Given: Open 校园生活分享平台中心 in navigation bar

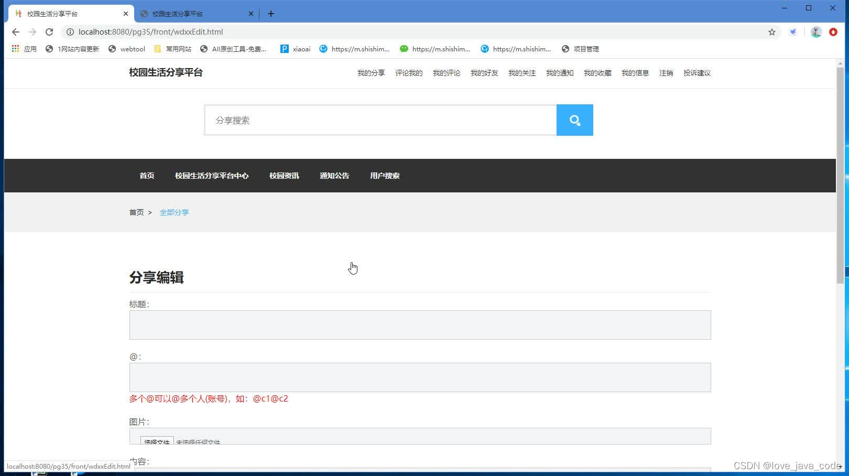Looking at the screenshot, I should coord(212,176).
